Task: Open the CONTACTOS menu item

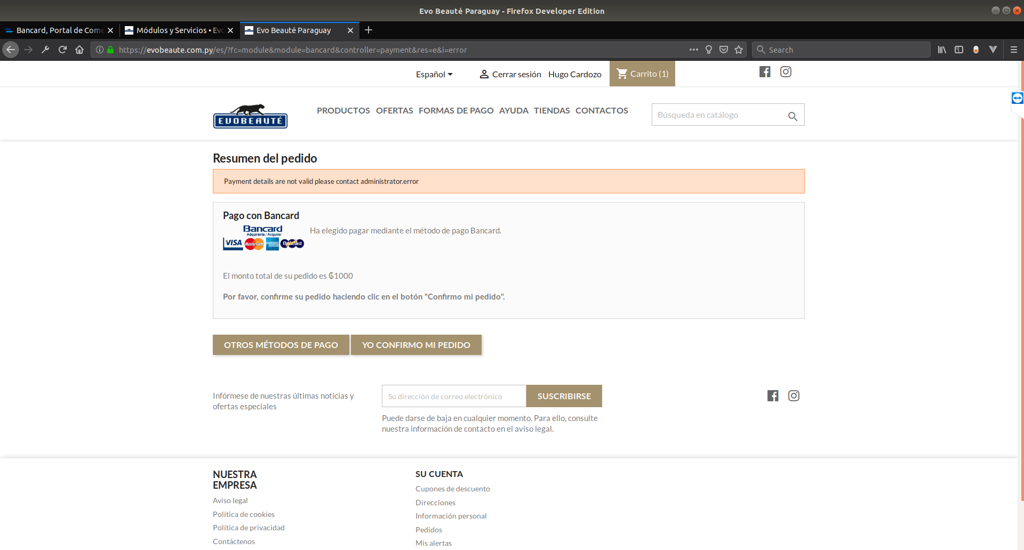Action: tap(602, 110)
